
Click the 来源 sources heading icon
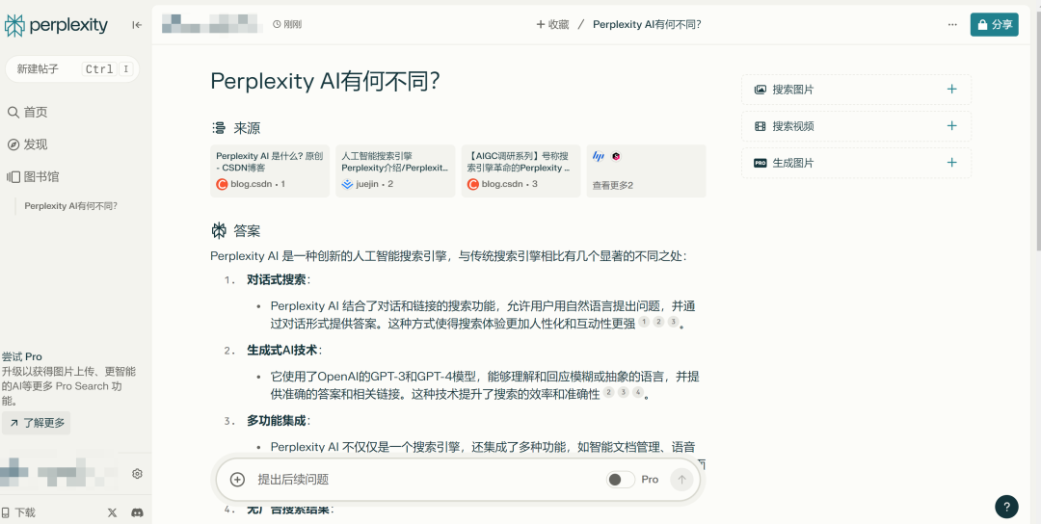(219, 129)
